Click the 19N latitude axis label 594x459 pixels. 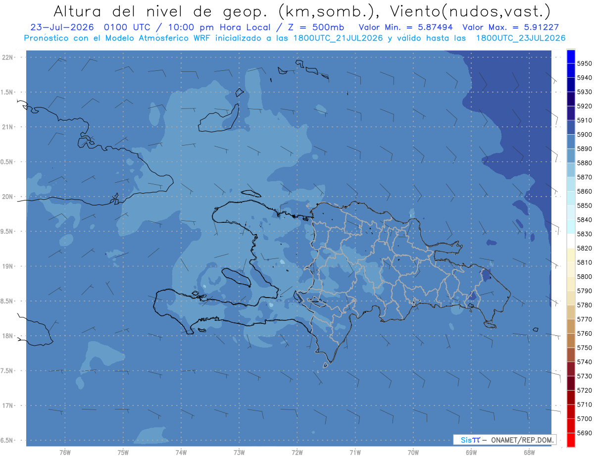click(x=7, y=266)
